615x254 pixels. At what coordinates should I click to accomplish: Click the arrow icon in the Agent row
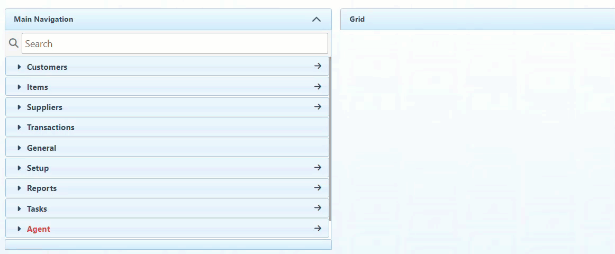tap(318, 228)
